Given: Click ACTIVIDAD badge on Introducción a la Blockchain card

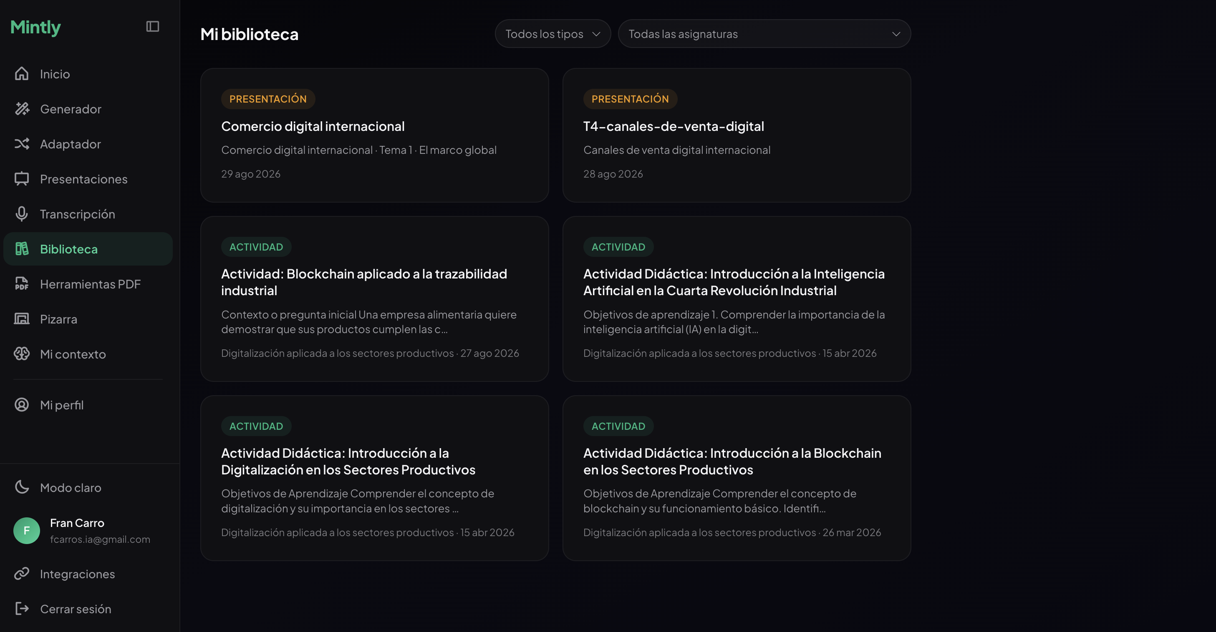Looking at the screenshot, I should (x=618, y=426).
